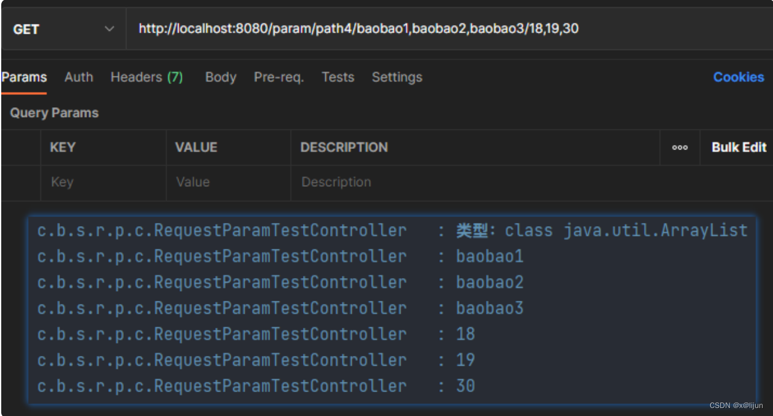
Task: Open the Pre-req. tab
Action: point(279,77)
